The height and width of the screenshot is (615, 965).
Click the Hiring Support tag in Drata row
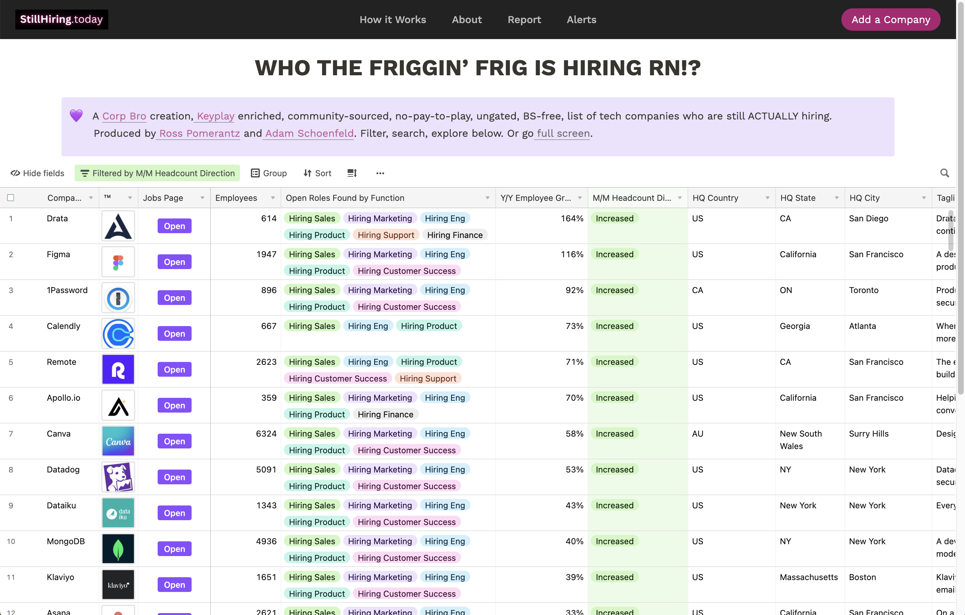coord(386,235)
